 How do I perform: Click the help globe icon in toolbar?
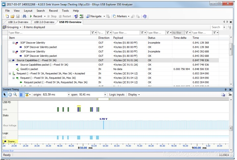145,16
